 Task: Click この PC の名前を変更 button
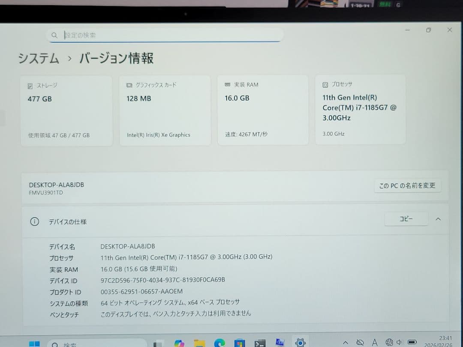pyautogui.click(x=407, y=185)
